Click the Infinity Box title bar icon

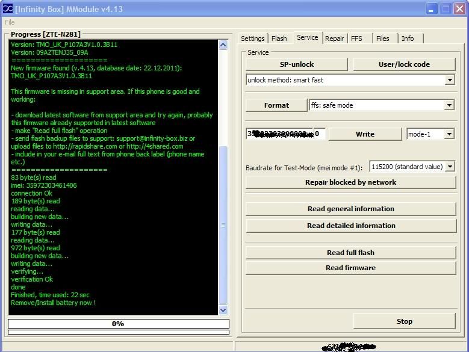[8, 8]
